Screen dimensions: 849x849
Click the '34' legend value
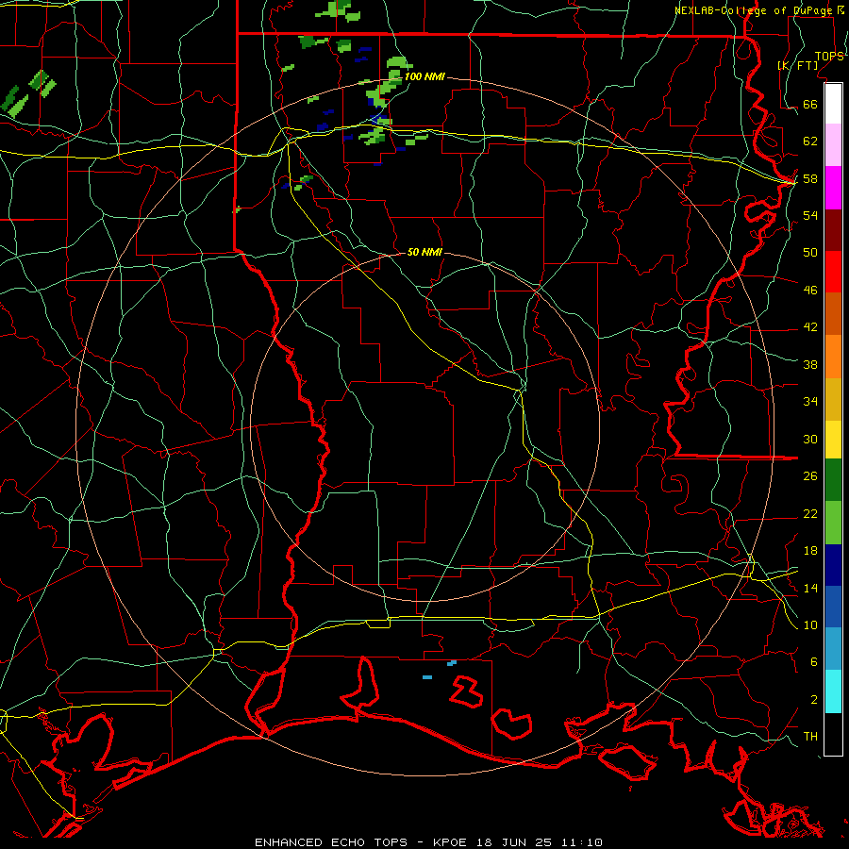[x=810, y=401]
